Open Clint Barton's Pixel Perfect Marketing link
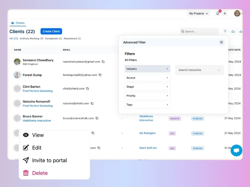The height and width of the screenshot is (187, 250). tap(37, 91)
